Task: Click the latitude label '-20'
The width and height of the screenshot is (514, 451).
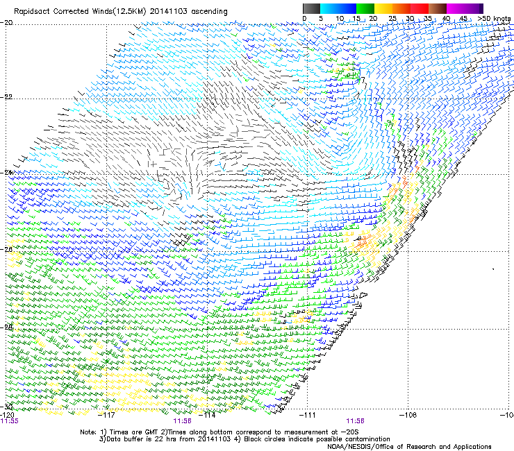Action: 6,23
